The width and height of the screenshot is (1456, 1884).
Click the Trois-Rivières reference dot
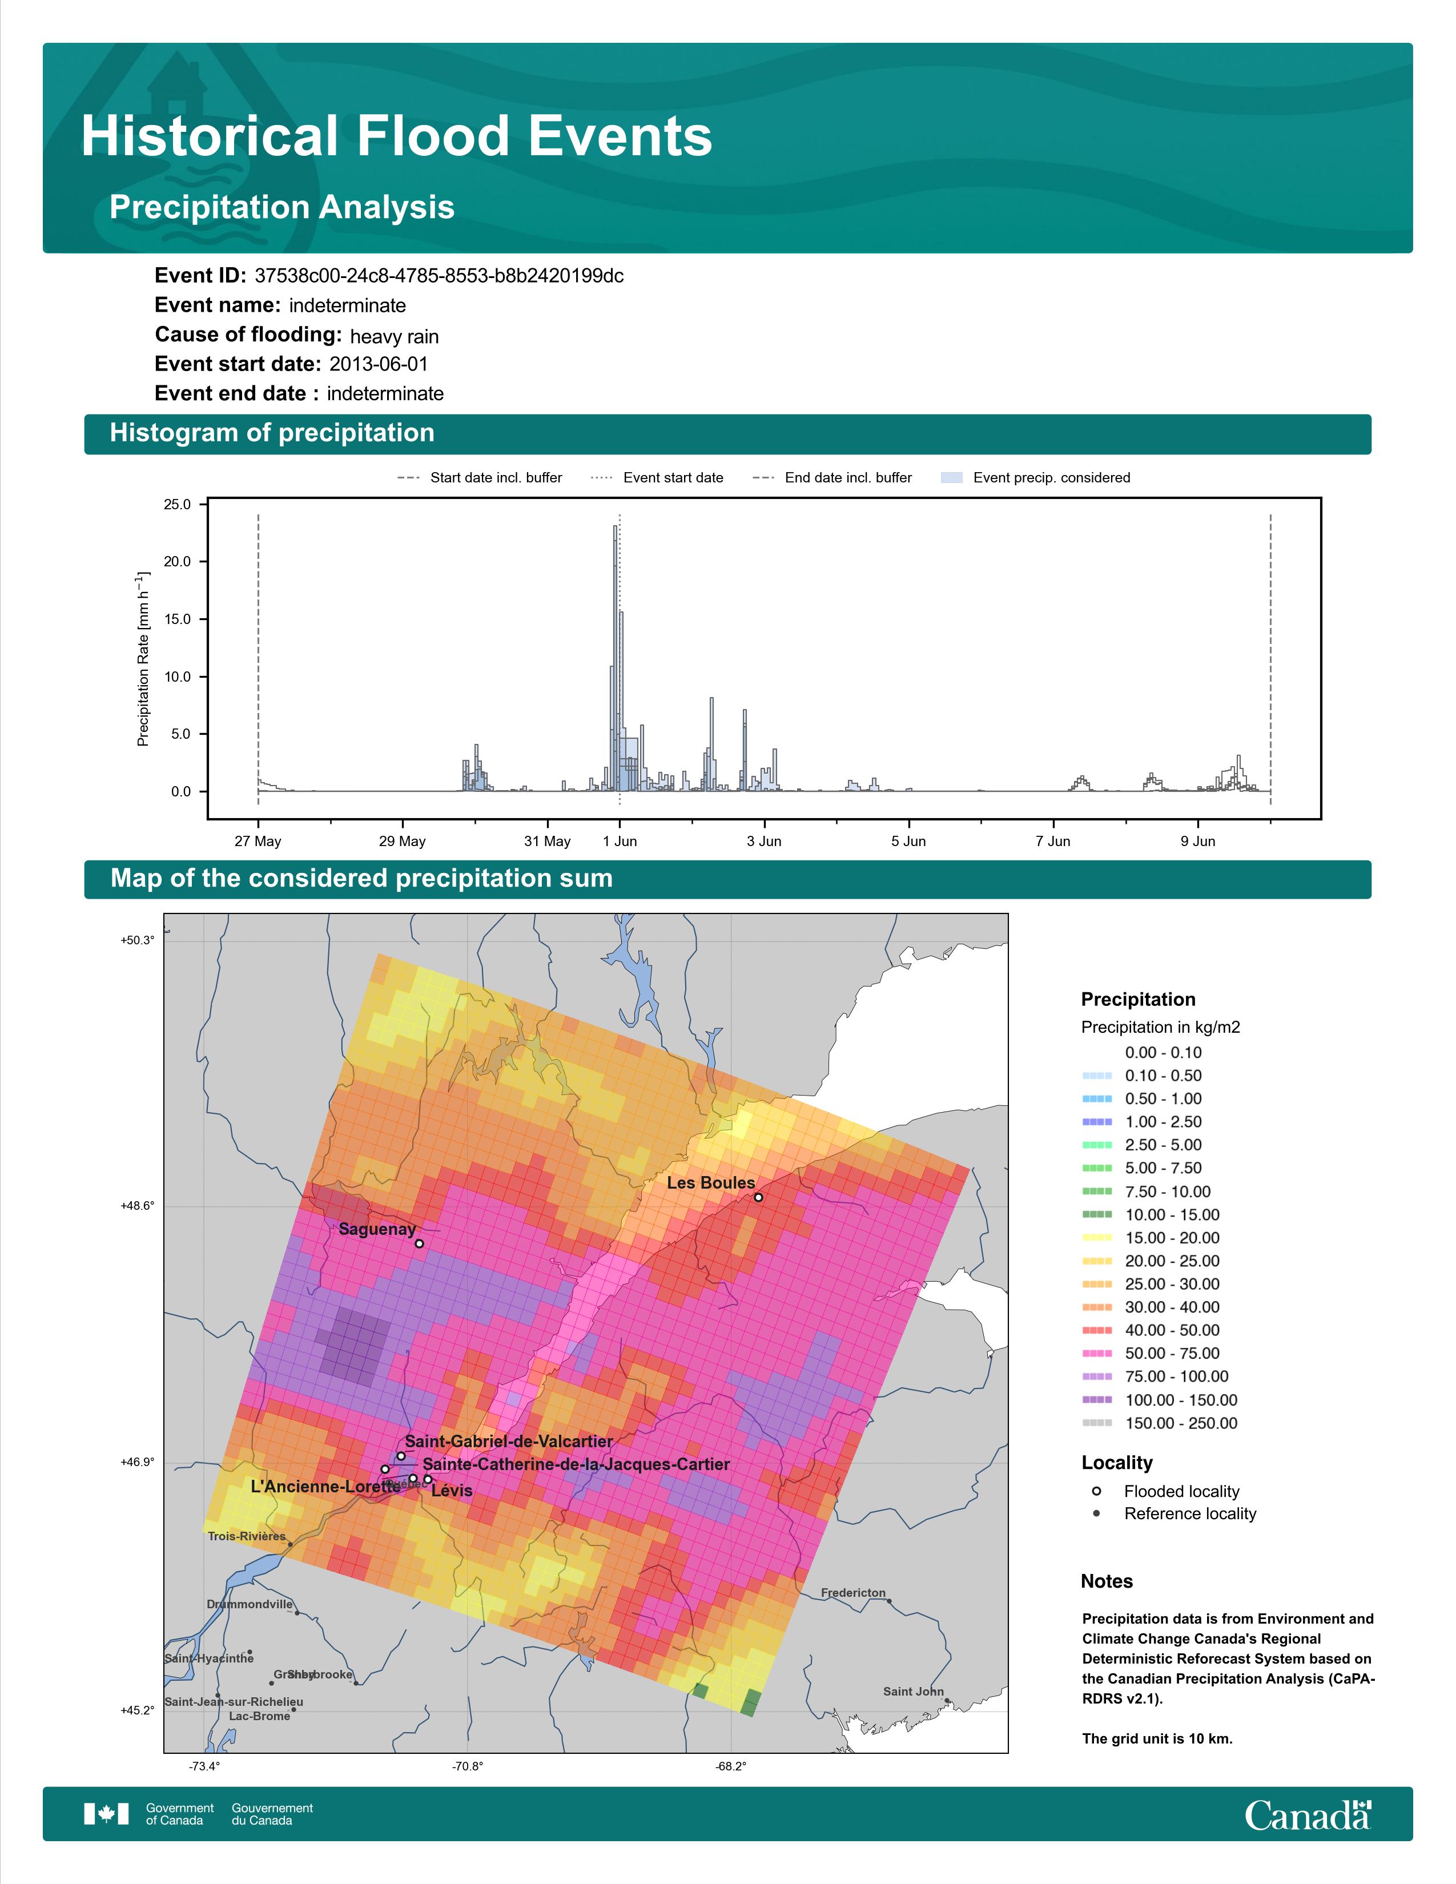290,1544
